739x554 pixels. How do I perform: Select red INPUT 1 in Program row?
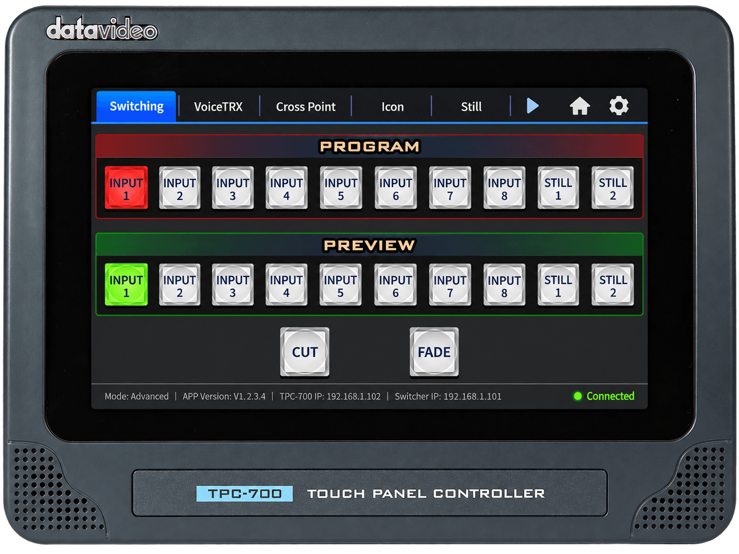coord(126,188)
